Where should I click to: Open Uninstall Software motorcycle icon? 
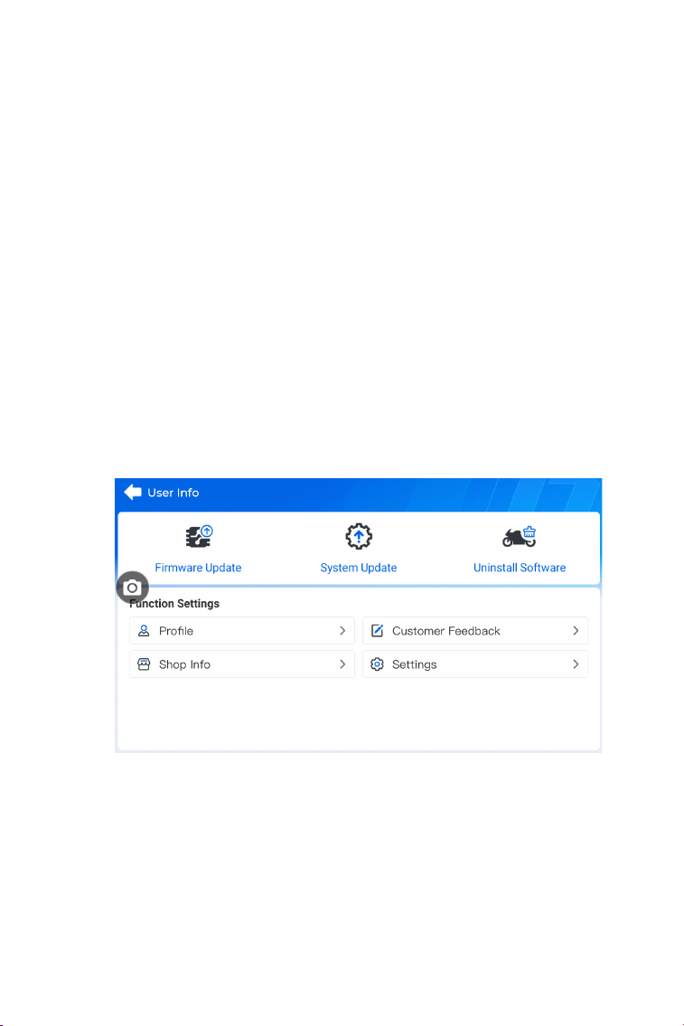pyautogui.click(x=520, y=537)
